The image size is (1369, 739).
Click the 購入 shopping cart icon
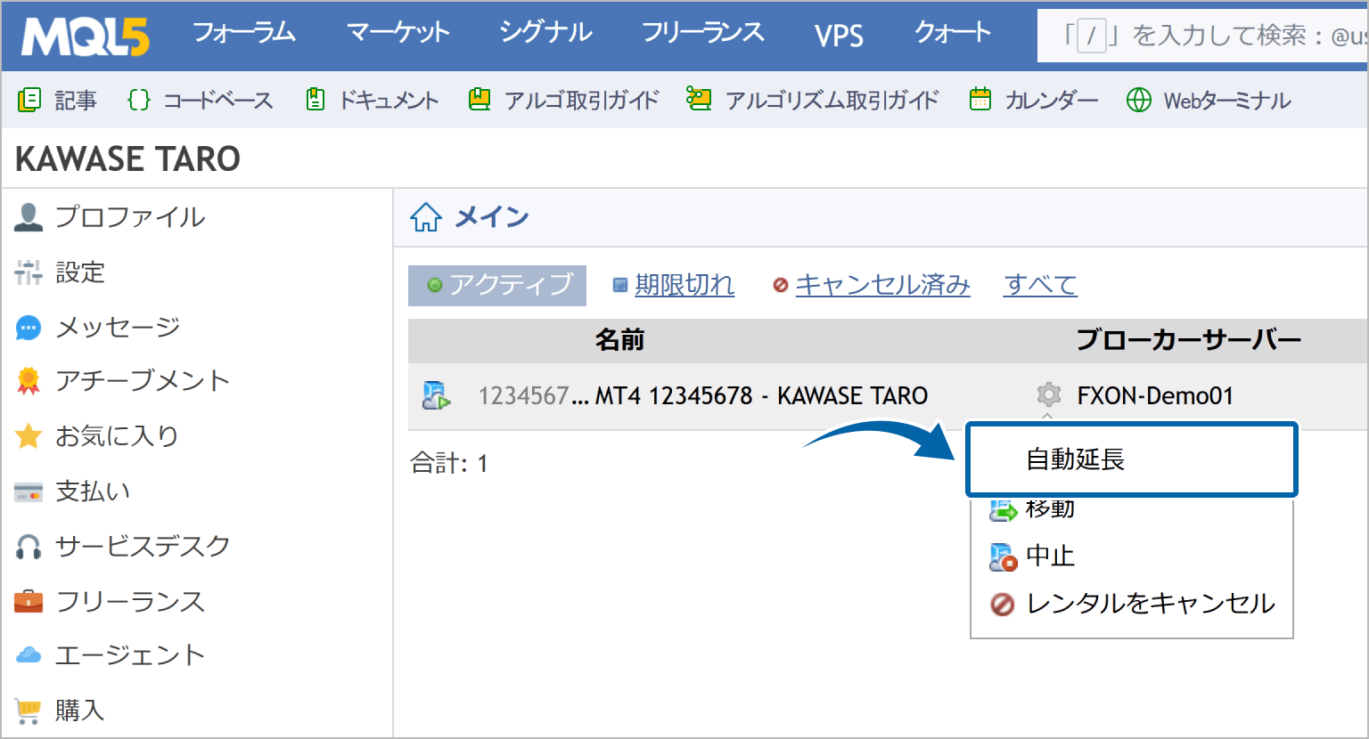(29, 711)
